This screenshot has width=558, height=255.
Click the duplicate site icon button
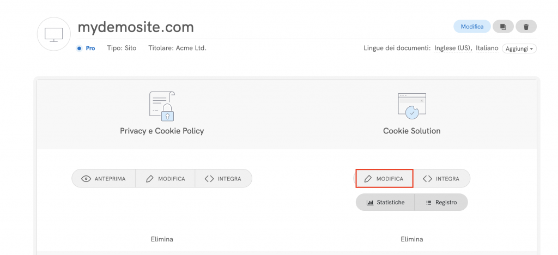point(502,26)
